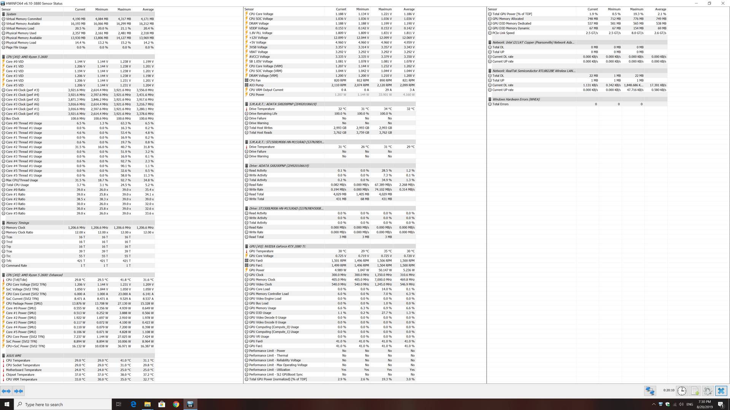Image resolution: width=730 pixels, height=410 pixels.
Task: Open Action Center notifications
Action: coord(721,404)
